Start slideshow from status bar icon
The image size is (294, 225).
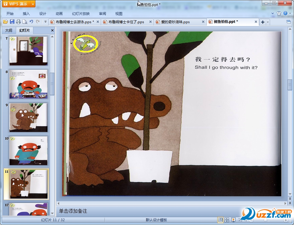(233, 220)
